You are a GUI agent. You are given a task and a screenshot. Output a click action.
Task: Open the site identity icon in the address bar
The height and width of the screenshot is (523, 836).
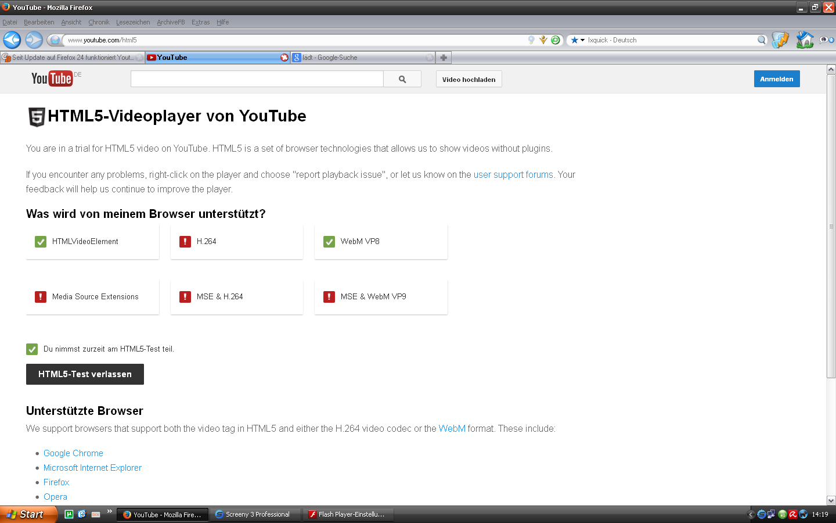[x=55, y=40]
